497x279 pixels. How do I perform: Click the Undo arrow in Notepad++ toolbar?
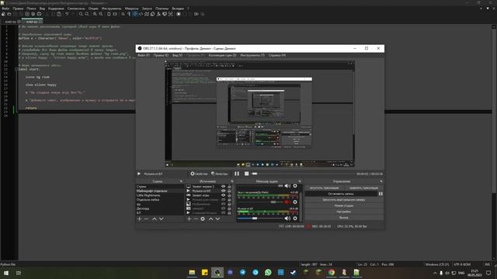click(x=67, y=14)
